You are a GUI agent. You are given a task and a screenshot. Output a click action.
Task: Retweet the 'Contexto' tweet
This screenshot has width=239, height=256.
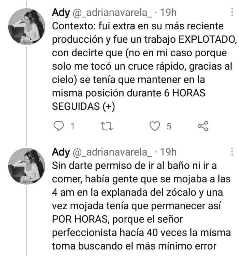pos(107,126)
